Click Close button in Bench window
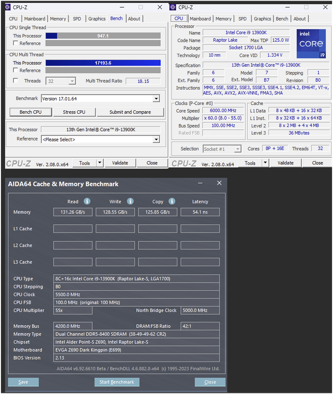333x394 pixels. 152,163
